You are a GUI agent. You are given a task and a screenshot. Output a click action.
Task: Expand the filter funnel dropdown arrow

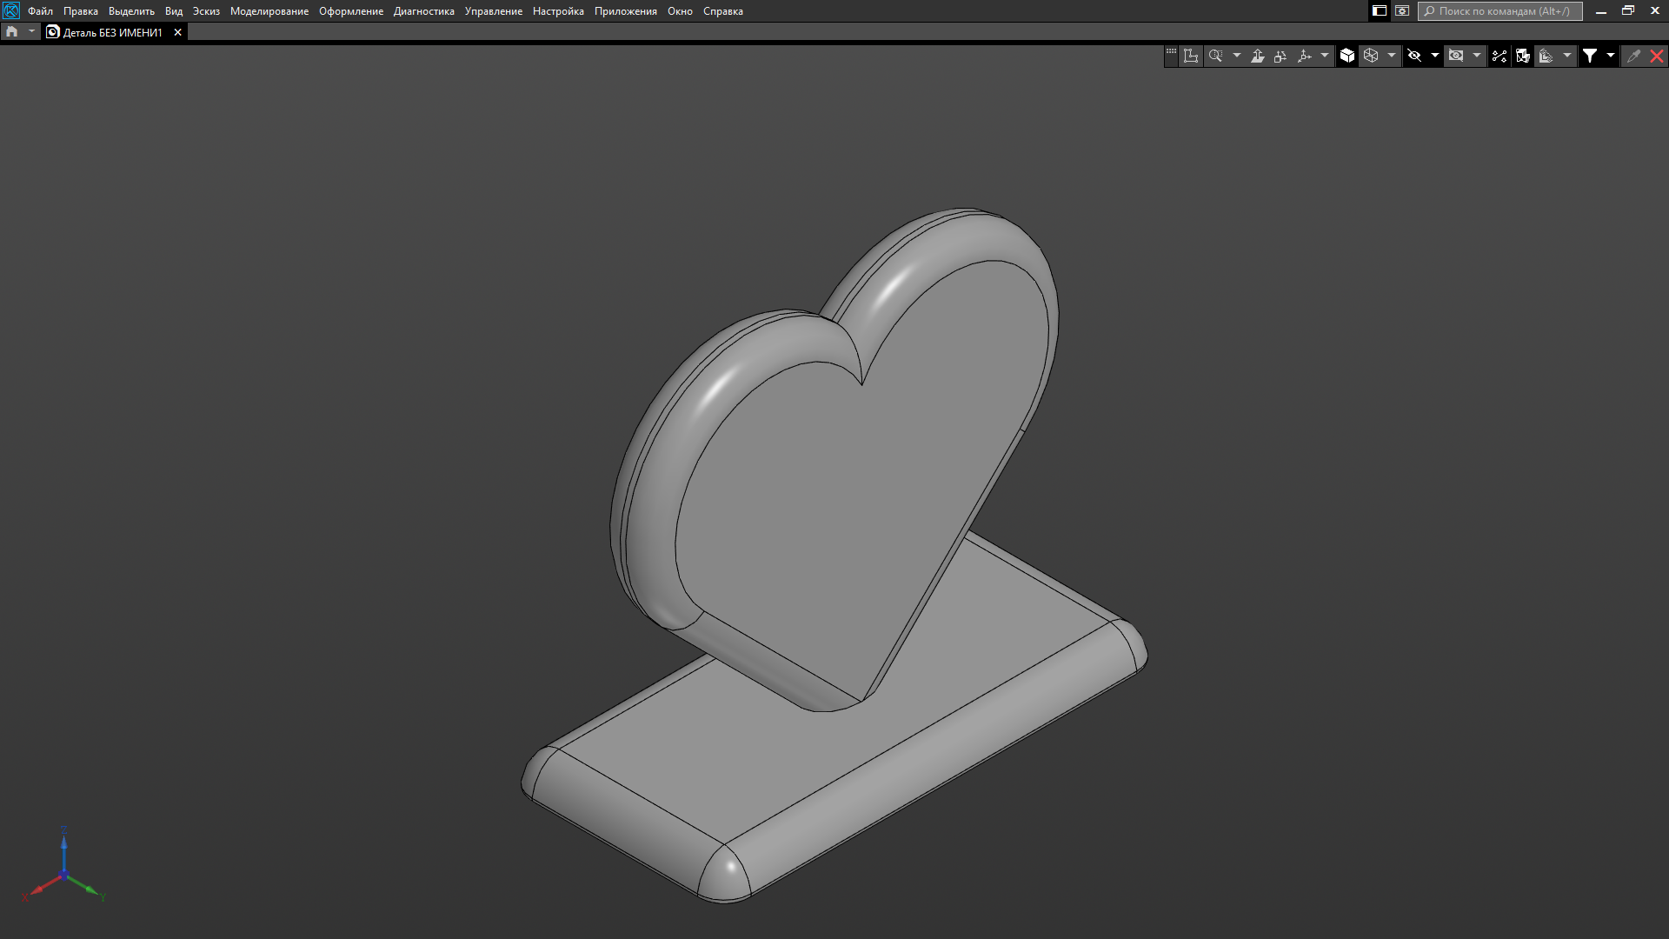coord(1611,56)
